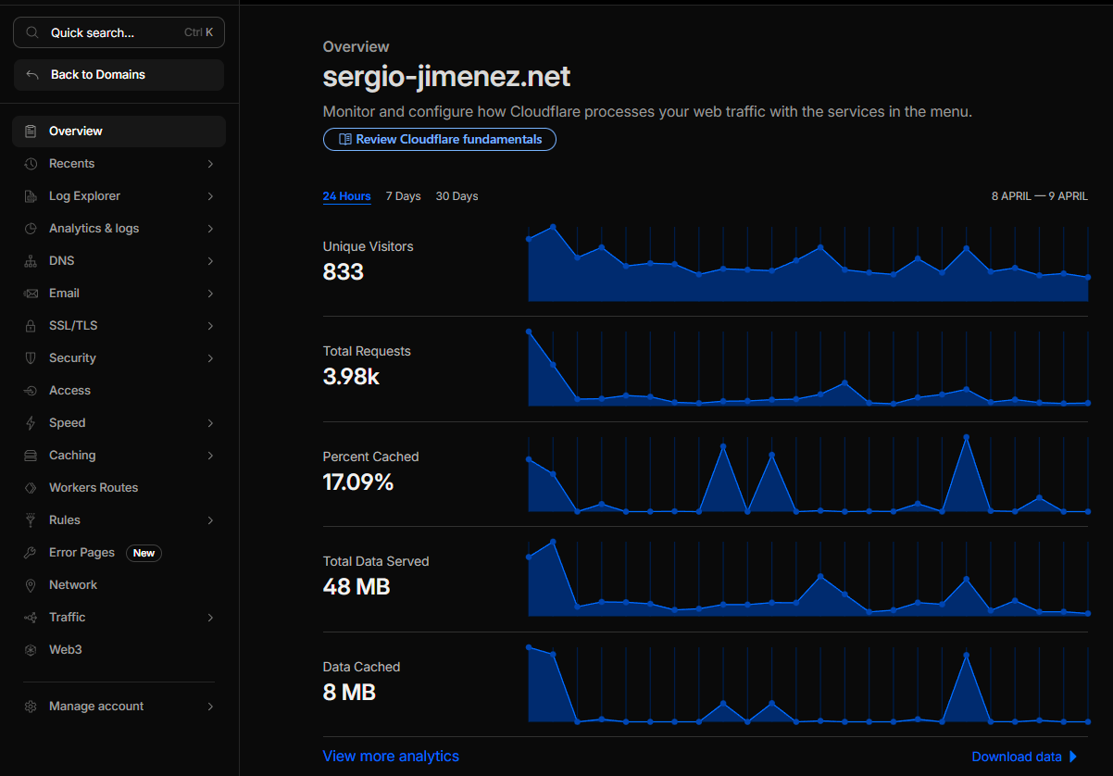Click the Percent Cached chart

pos(808,474)
